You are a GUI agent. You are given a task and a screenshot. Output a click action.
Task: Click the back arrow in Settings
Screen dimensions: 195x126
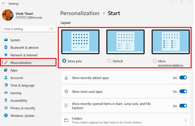tap(3, 3)
